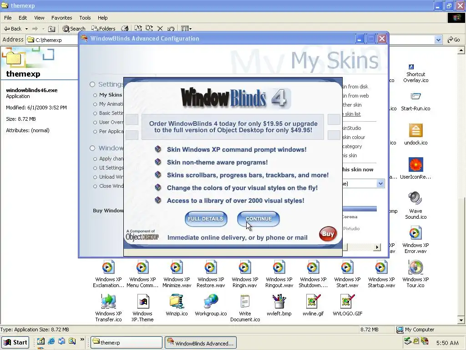Viewport: 466px width, 350px height.
Task: Open the Favorites menu
Action: click(61, 18)
